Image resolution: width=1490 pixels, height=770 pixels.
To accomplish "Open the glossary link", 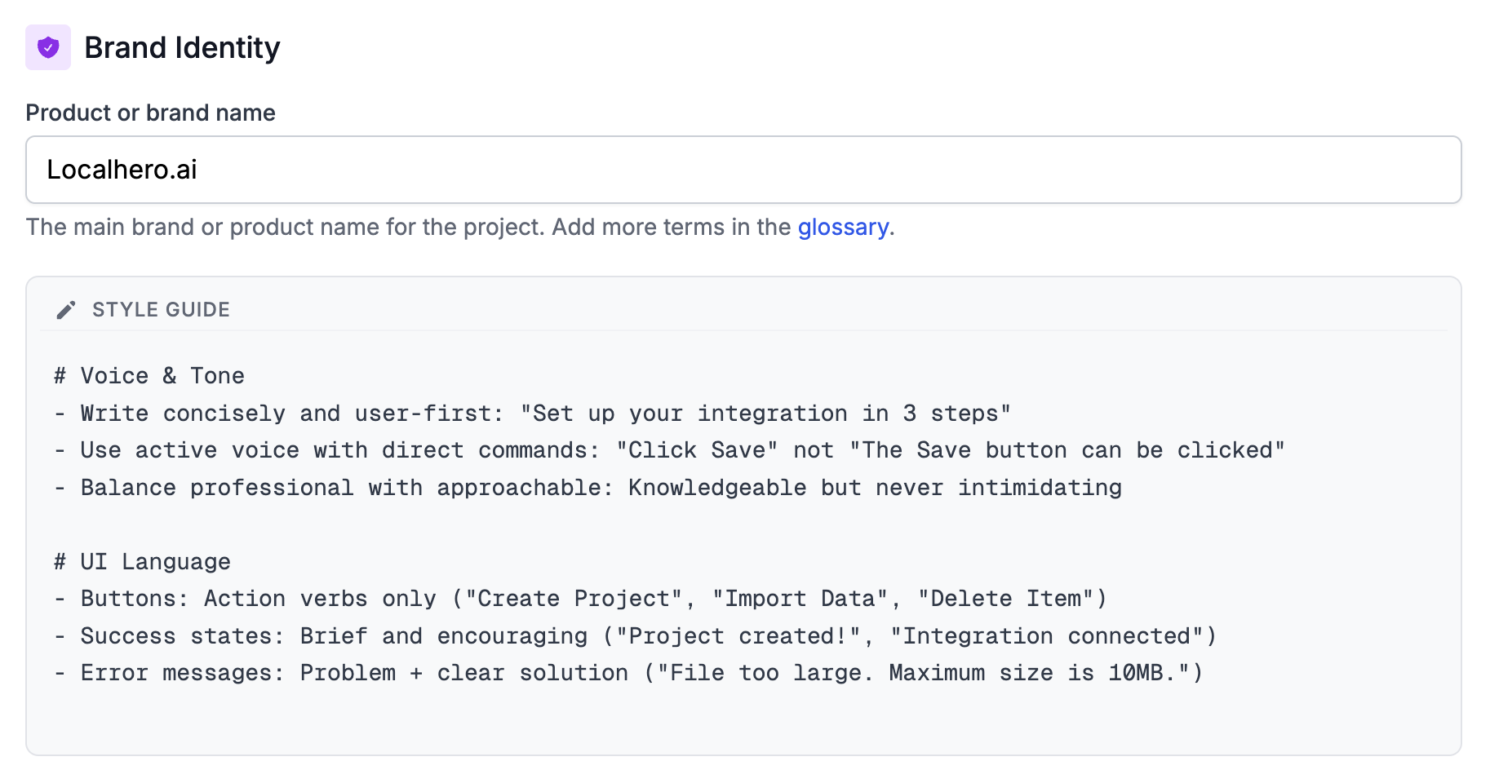I will coord(843,227).
